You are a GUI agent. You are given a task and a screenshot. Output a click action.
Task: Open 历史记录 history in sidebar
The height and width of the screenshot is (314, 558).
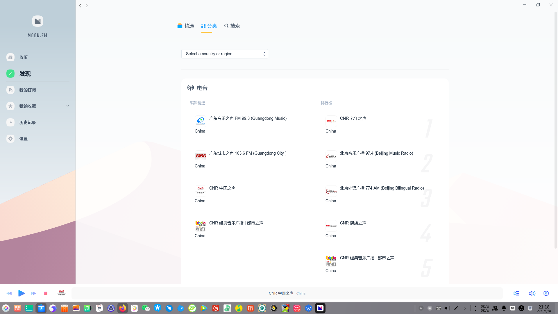click(x=27, y=122)
